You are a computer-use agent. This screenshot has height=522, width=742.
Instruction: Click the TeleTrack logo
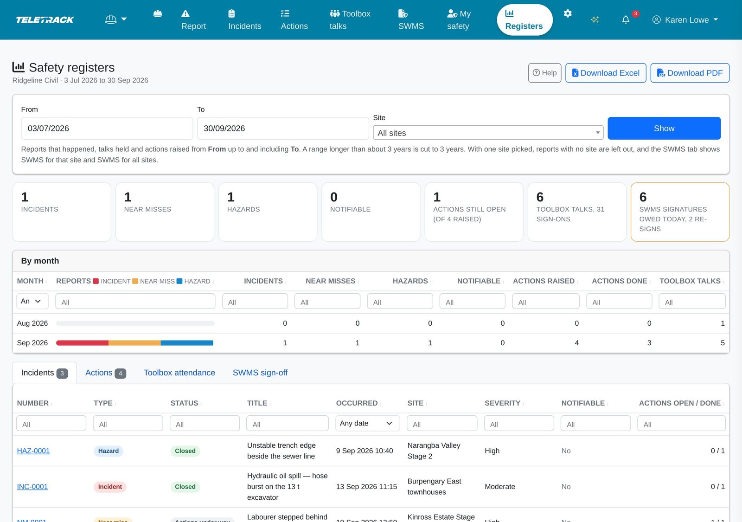45,19
